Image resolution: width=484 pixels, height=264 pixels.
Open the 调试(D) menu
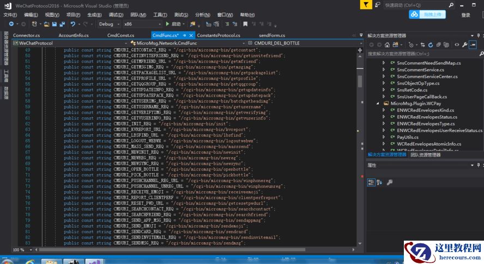116,15
